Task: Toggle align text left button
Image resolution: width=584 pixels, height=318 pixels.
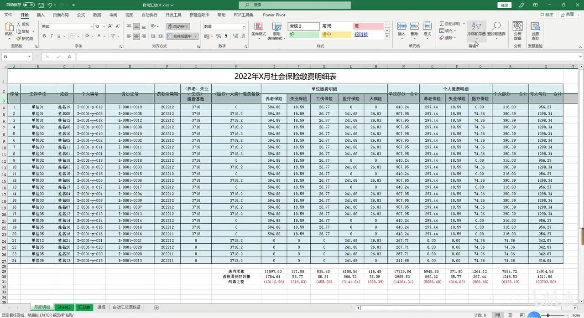Action: (x=129, y=36)
